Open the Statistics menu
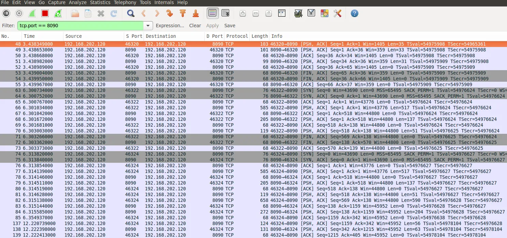 [100, 2]
